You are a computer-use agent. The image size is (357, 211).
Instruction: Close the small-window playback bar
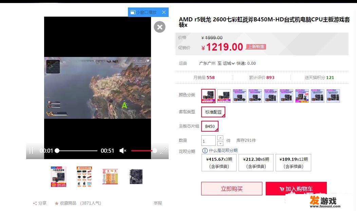point(164,12)
